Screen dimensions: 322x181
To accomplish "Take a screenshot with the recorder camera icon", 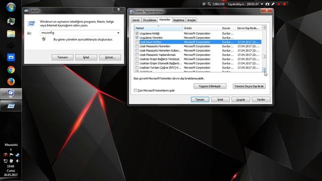I will (x=267, y=4).
